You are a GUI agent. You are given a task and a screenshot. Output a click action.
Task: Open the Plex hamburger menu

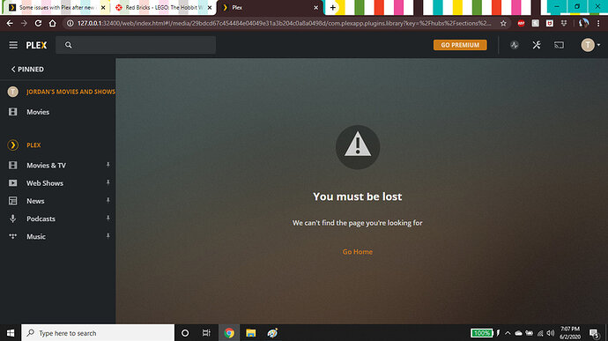(13, 45)
